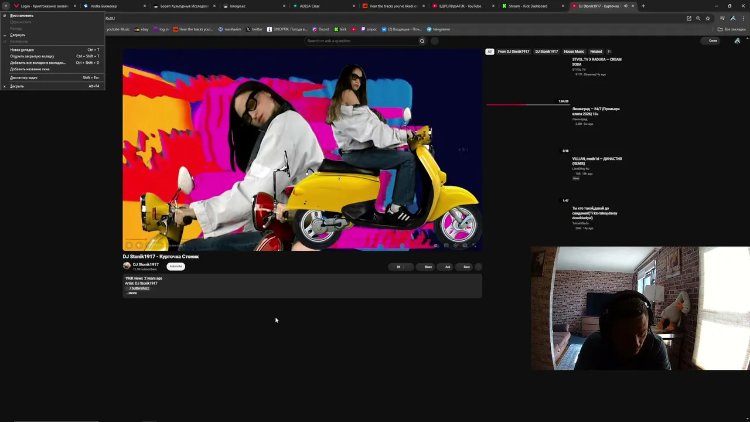The image size is (750, 422).
Task: Open the manhaeim bookmark
Action: click(230, 29)
